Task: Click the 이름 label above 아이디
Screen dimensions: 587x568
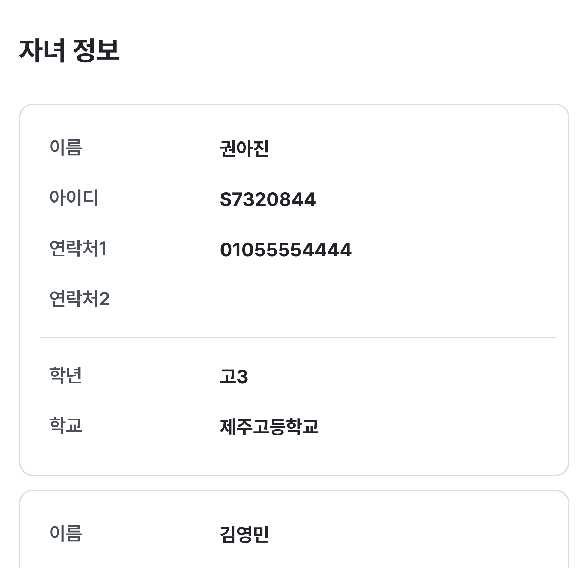Action: pyautogui.click(x=66, y=148)
